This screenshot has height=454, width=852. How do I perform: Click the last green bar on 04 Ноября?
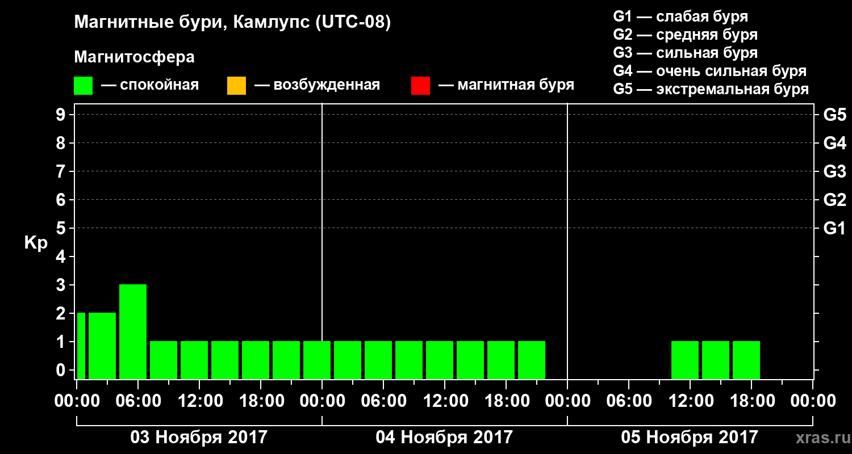[532, 360]
